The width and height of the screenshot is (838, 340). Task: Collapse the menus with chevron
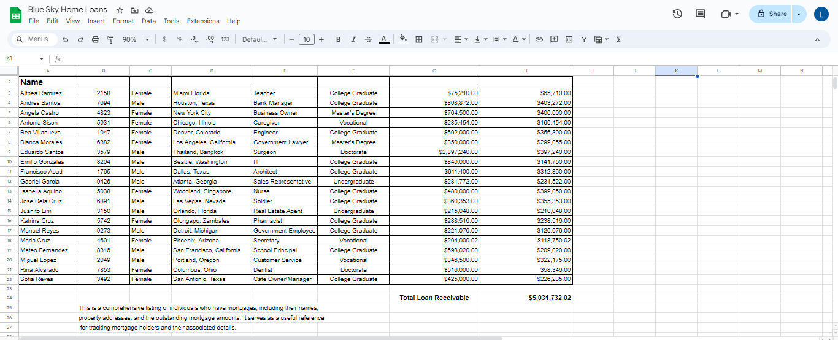coord(817,39)
